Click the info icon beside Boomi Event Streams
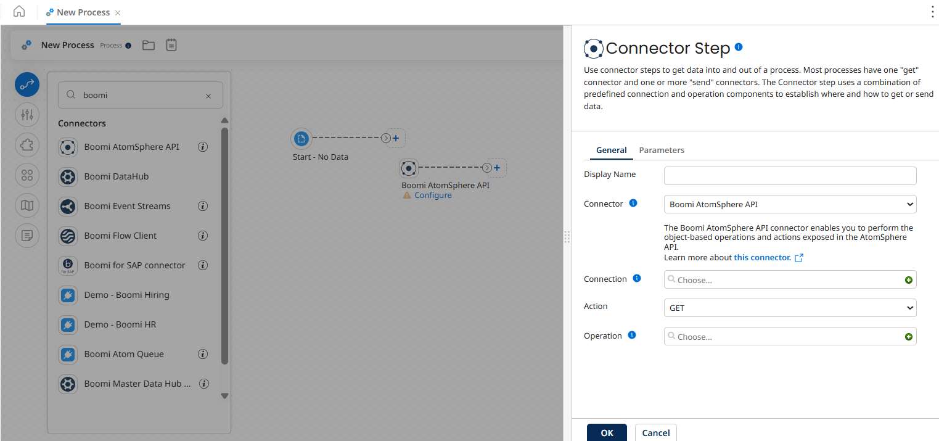Viewport: 939px width, 441px height. coord(203,206)
